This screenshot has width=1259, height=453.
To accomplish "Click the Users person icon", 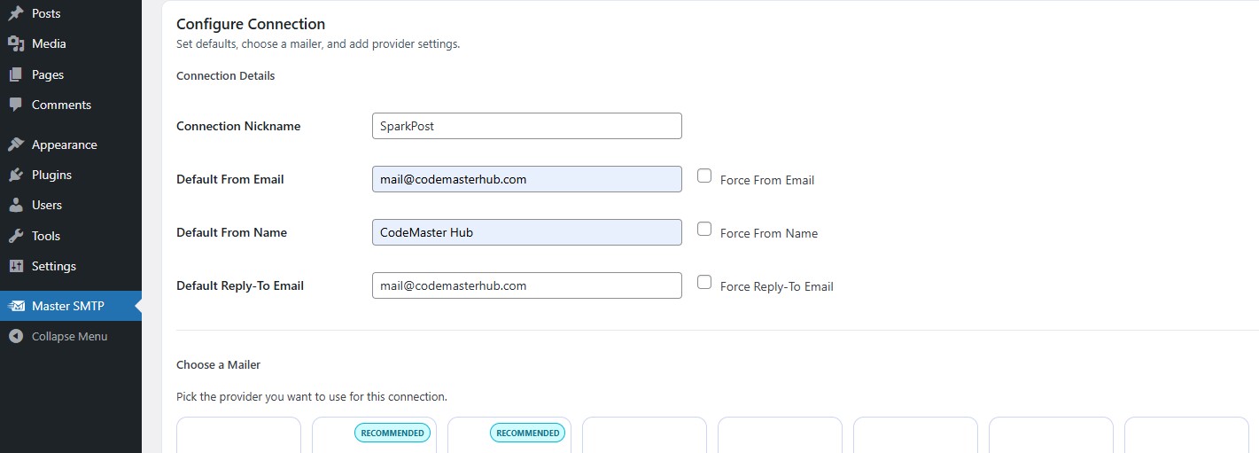I will [16, 205].
